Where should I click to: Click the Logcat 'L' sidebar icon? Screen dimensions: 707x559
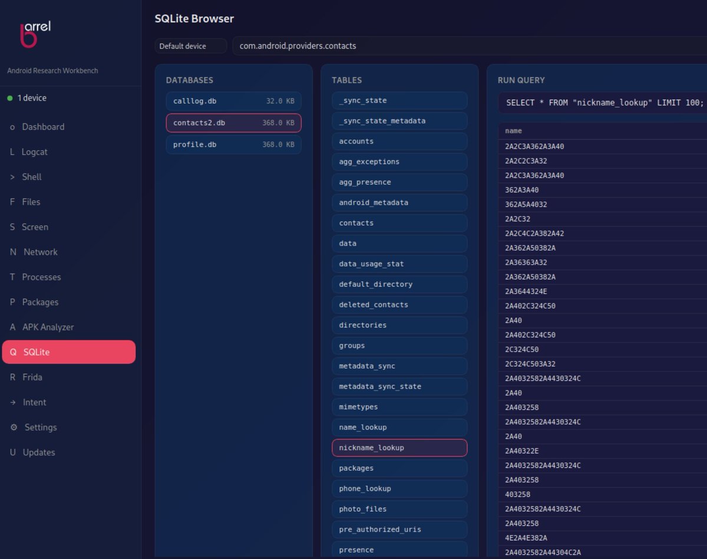(12, 152)
